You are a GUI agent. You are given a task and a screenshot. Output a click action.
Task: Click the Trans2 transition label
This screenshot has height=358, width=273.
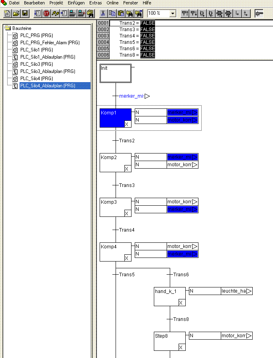[x=127, y=141]
